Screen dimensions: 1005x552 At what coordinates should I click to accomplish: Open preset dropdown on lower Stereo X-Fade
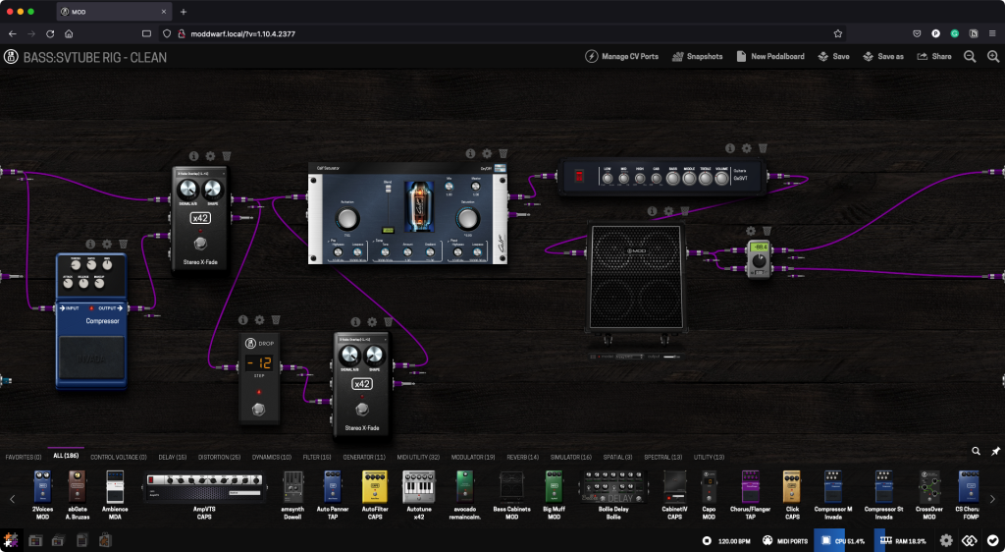(x=361, y=340)
